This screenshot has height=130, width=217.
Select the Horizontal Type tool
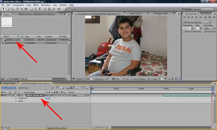pos(39,9)
